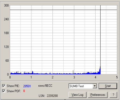Click the blue PIE spike near 3 GB
Screen dimensions: 120x100
73,72
